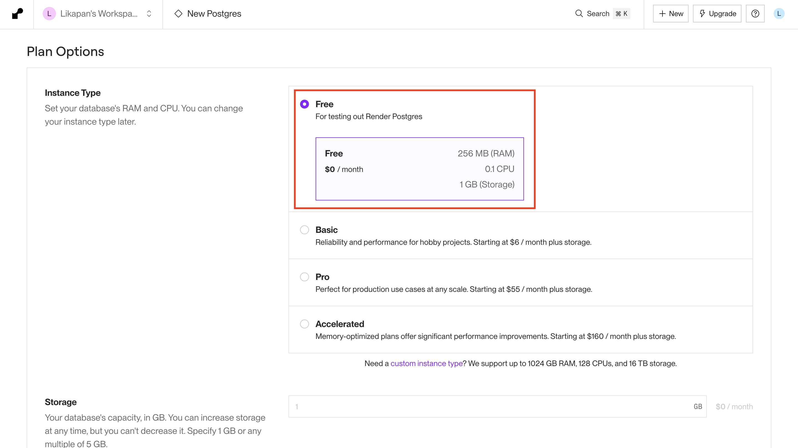Viewport: 798px width, 448px height.
Task: Click the search magnifier icon
Action: tap(579, 14)
